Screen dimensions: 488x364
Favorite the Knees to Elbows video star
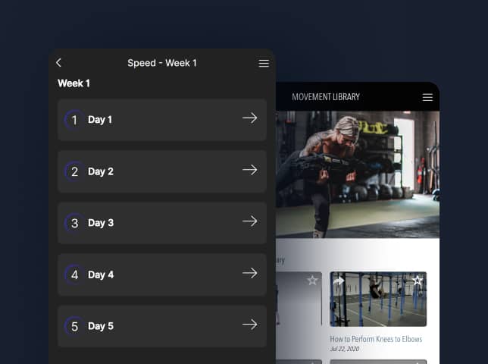418,281
